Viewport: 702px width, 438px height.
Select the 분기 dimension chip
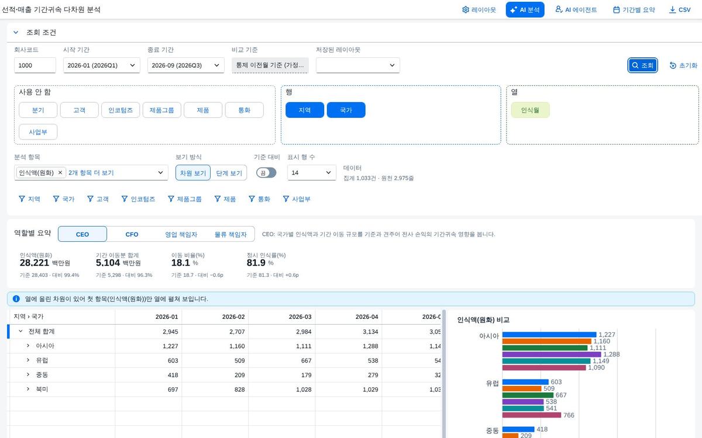pos(38,110)
